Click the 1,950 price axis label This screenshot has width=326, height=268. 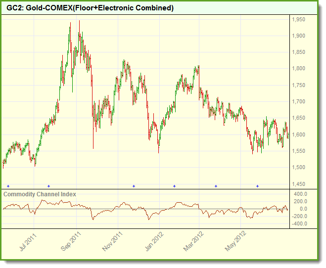298,20
